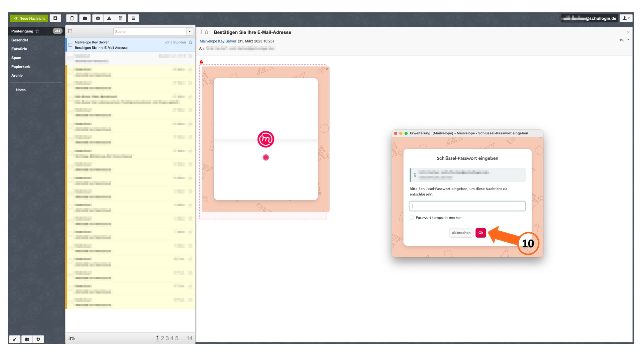Star the Mailvelope Key Server message
This screenshot has height=361, width=642.
click(191, 42)
